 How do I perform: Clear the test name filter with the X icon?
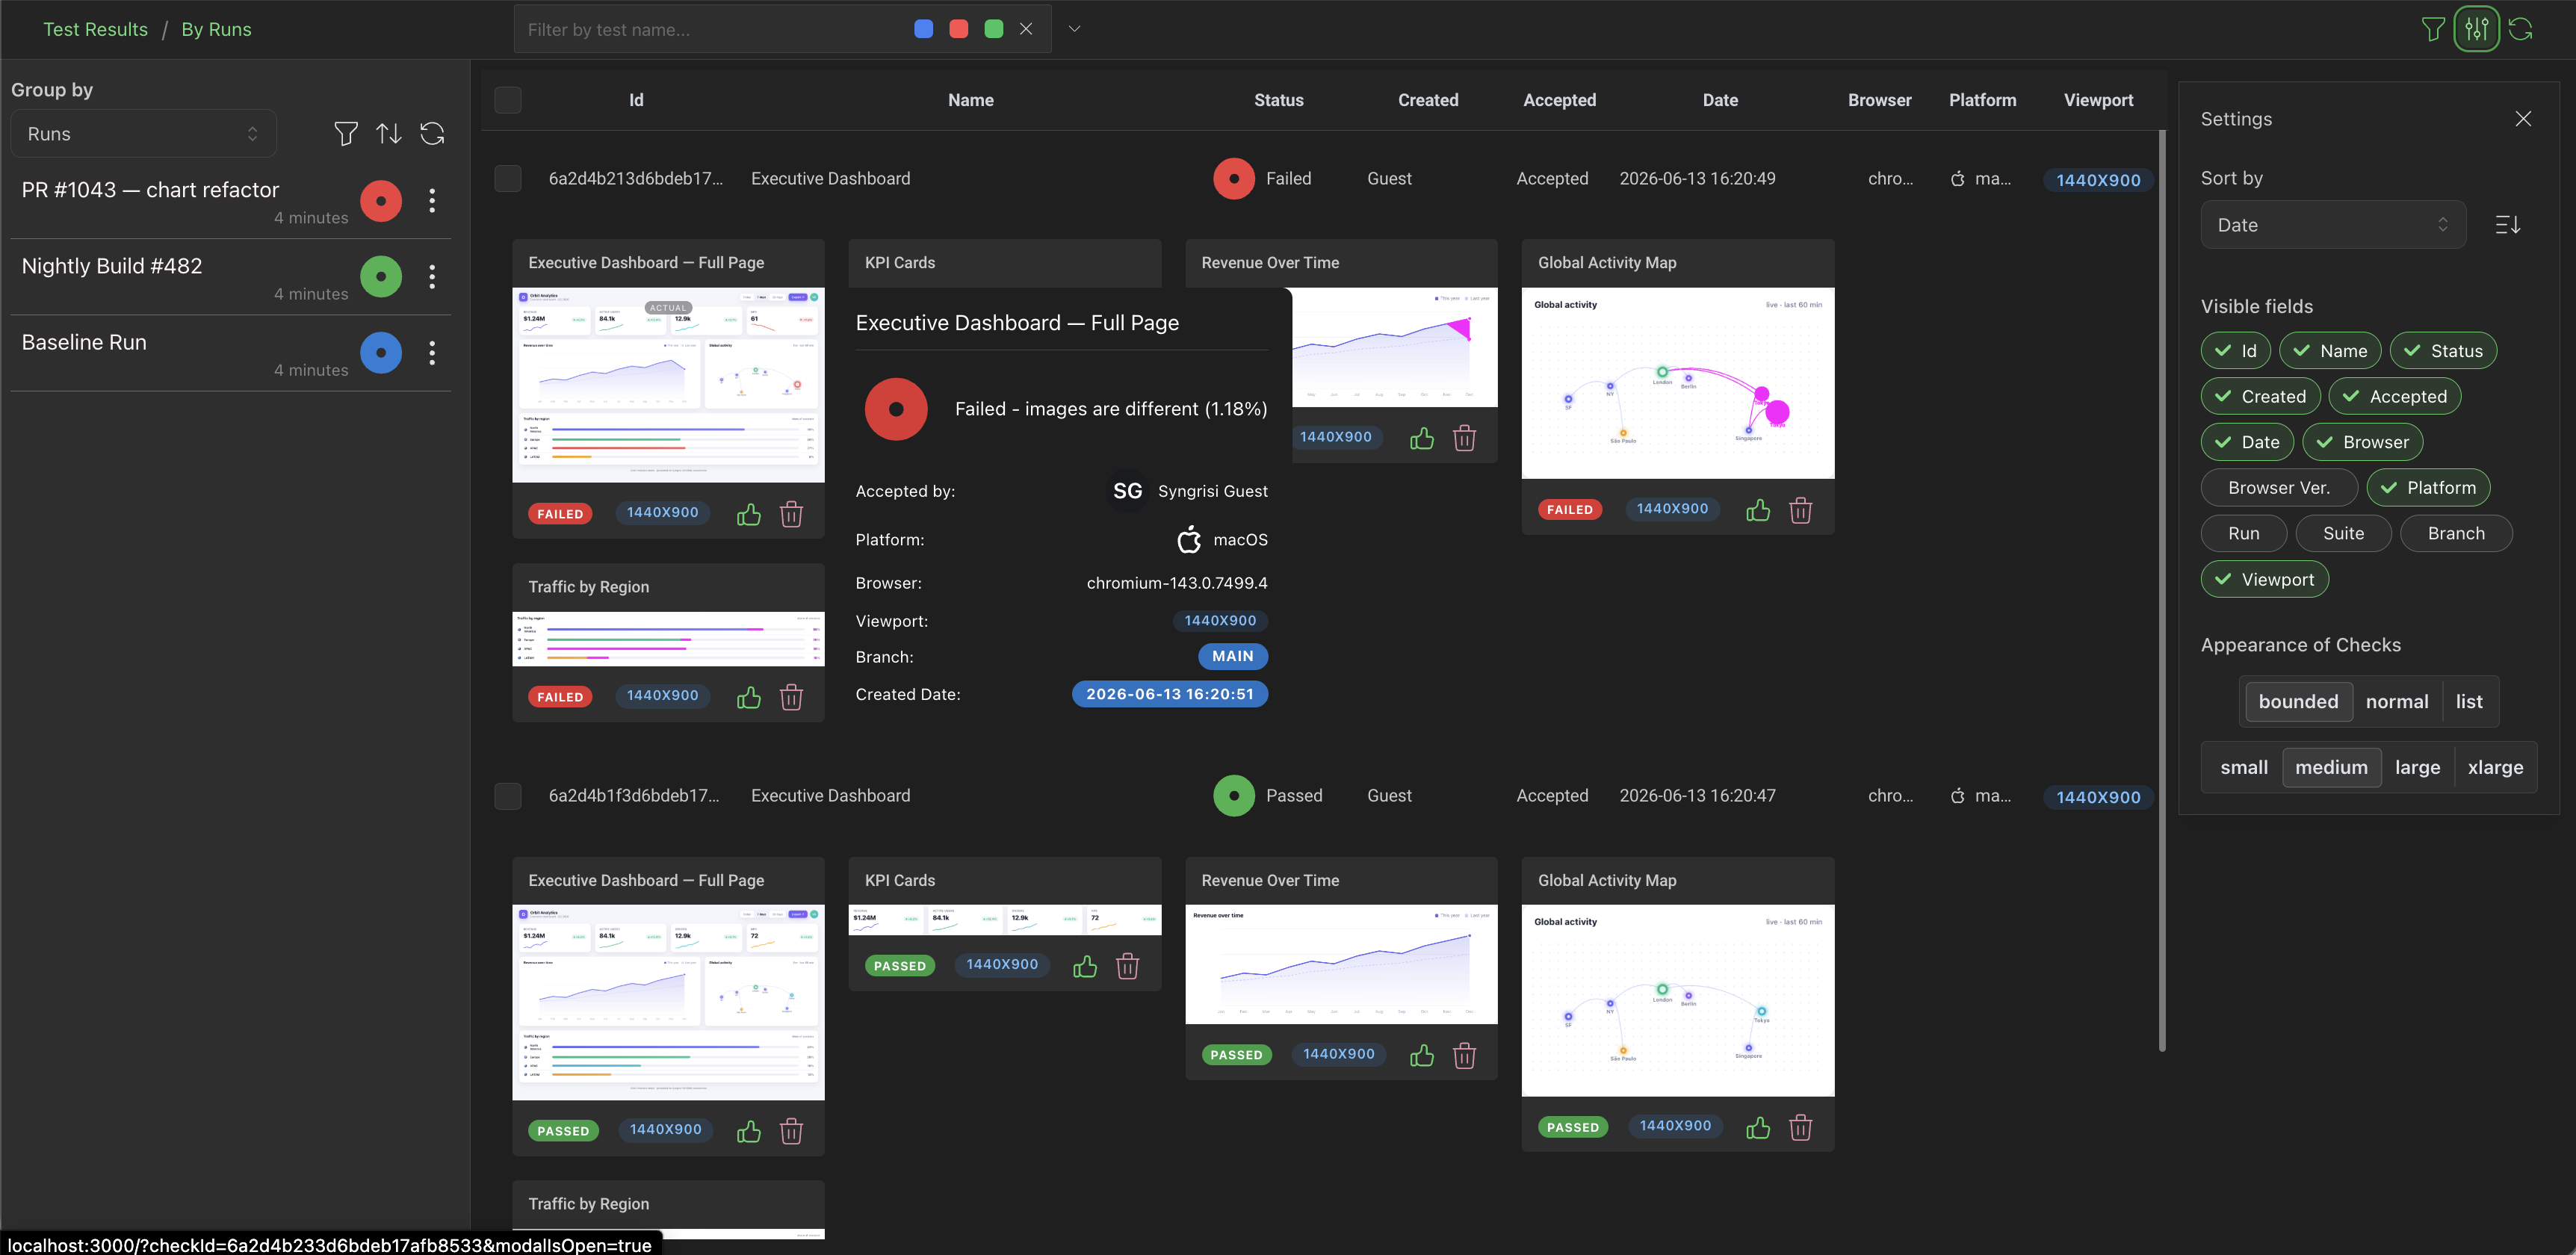[1026, 29]
